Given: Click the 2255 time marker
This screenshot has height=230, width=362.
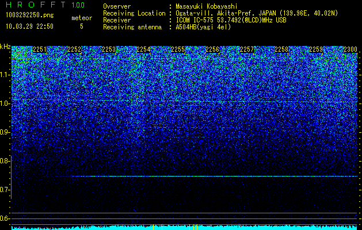Looking at the screenshot, I should (178, 49).
